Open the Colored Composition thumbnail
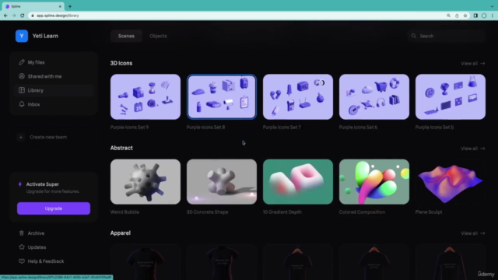 pos(374,181)
